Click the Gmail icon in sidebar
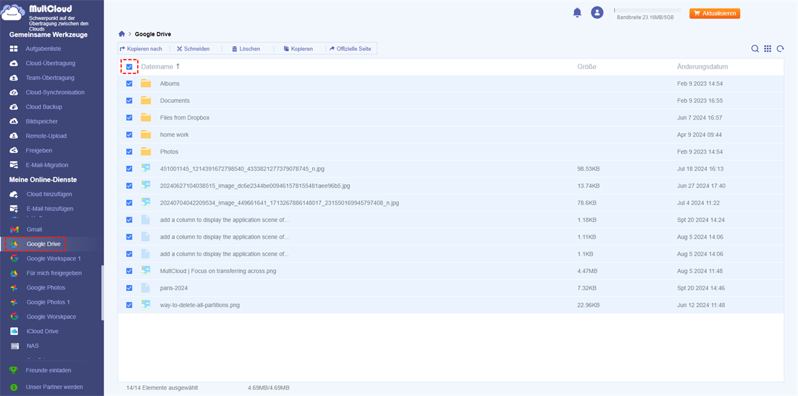 [14, 229]
